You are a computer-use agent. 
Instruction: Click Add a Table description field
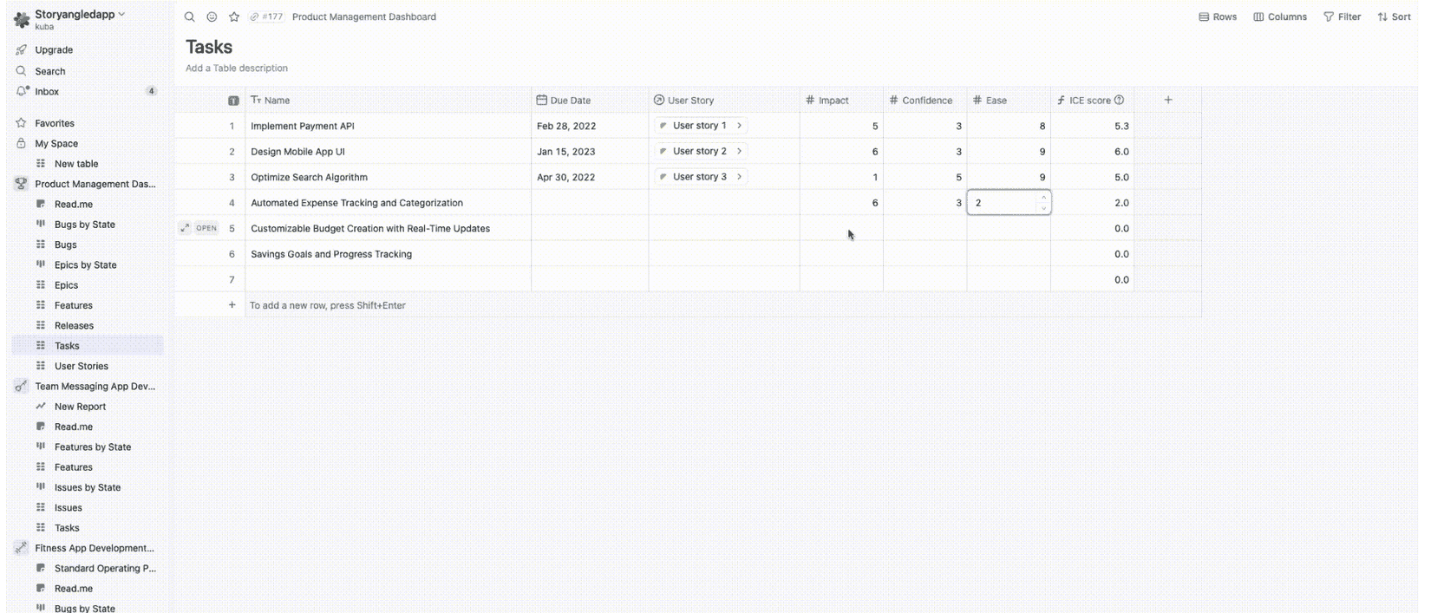[x=237, y=68]
